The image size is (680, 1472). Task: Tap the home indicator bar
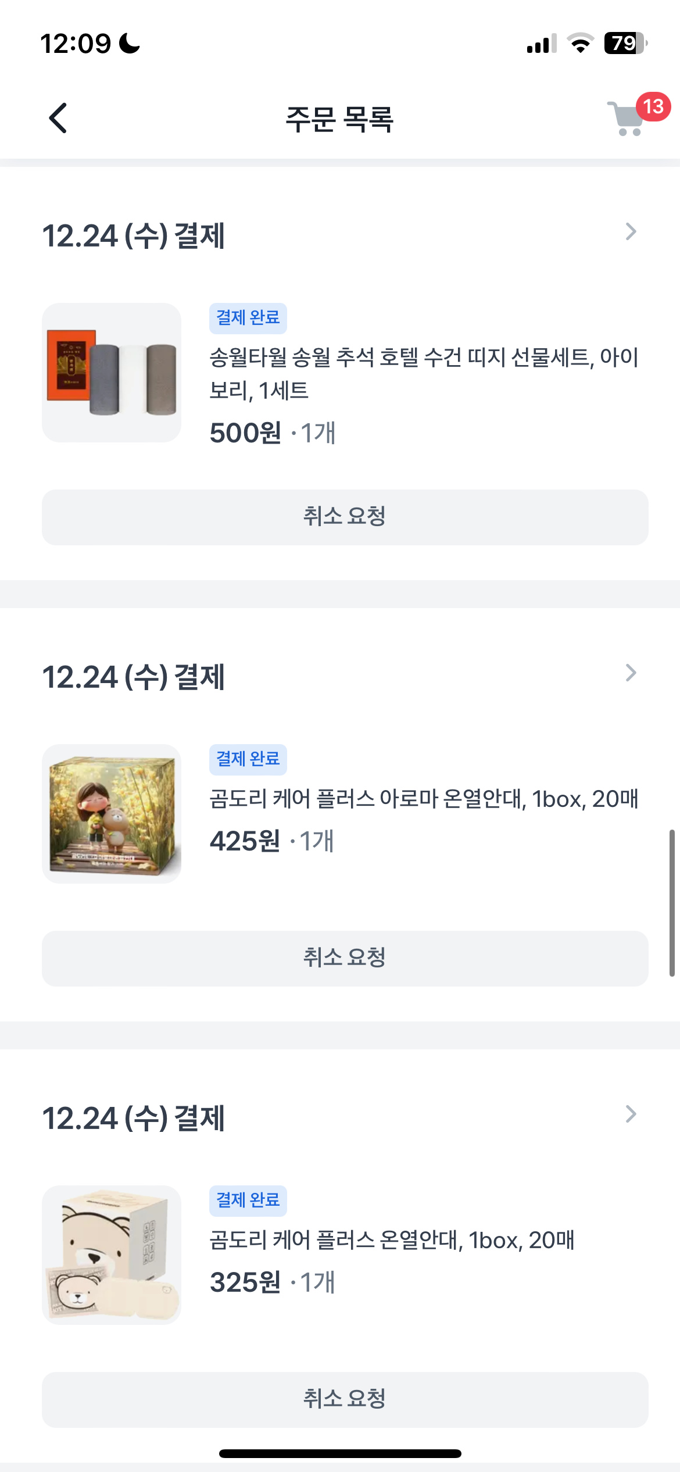click(x=340, y=1453)
